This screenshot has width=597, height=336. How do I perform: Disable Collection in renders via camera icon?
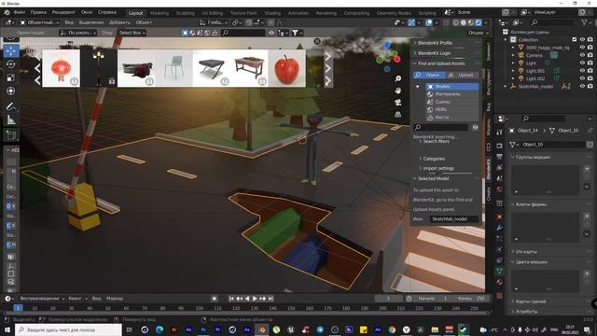(x=590, y=39)
